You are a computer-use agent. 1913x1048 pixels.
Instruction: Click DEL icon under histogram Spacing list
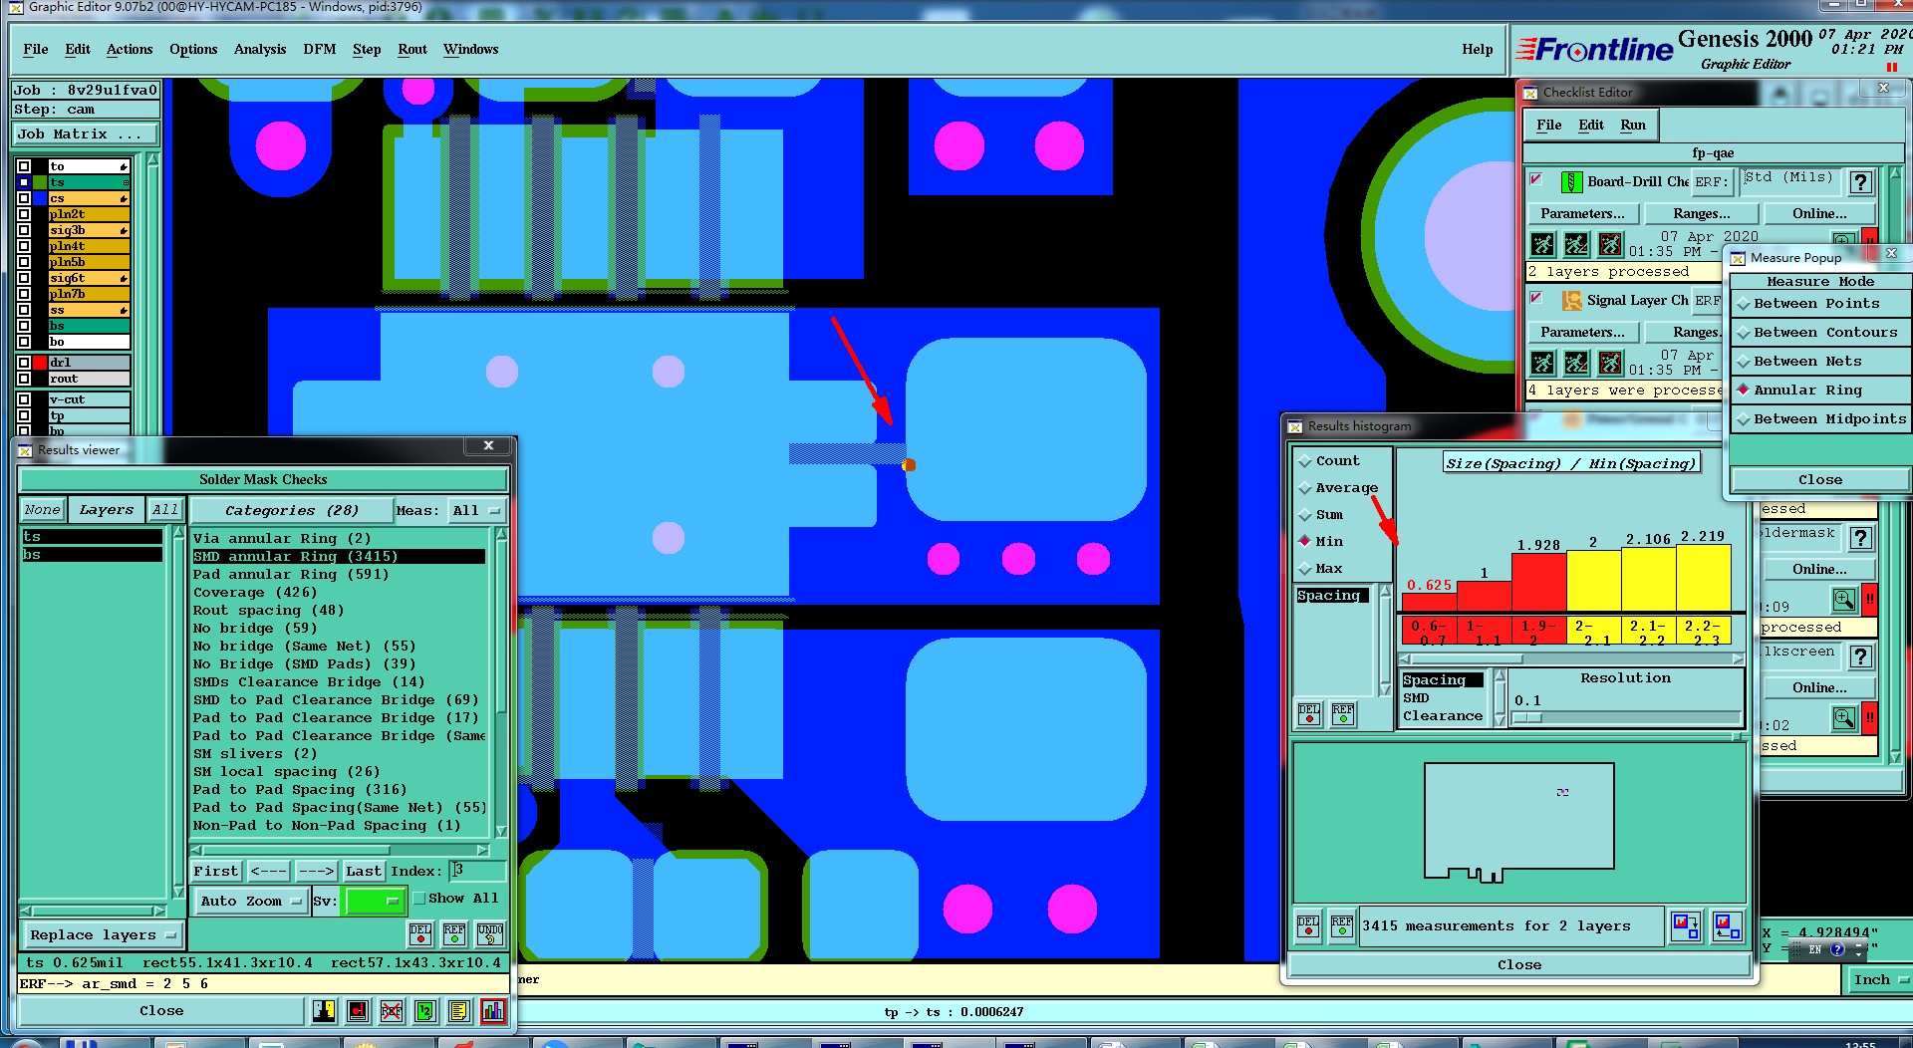tap(1309, 714)
